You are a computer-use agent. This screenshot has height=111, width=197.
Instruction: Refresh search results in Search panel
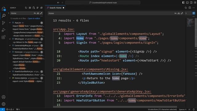[x=26, y=8]
